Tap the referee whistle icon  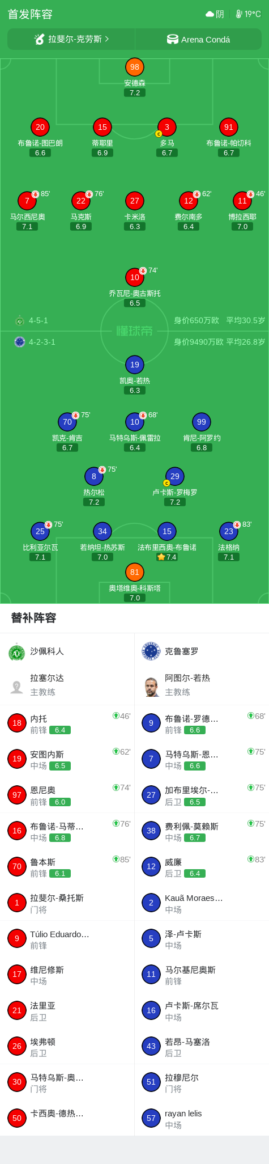[40, 39]
